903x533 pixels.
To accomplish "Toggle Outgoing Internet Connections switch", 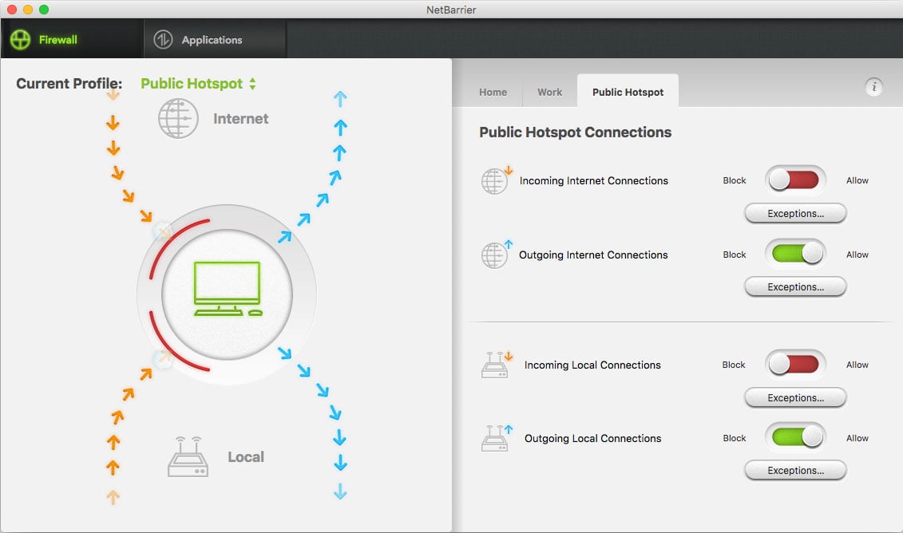I will pos(795,254).
